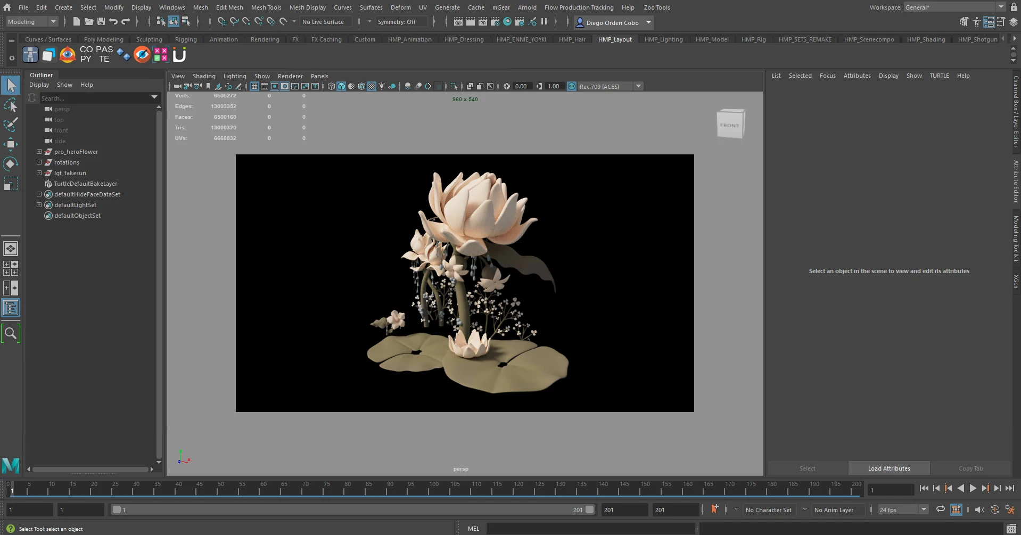Open the Outliner layout icon in the sidebar

coord(11,308)
